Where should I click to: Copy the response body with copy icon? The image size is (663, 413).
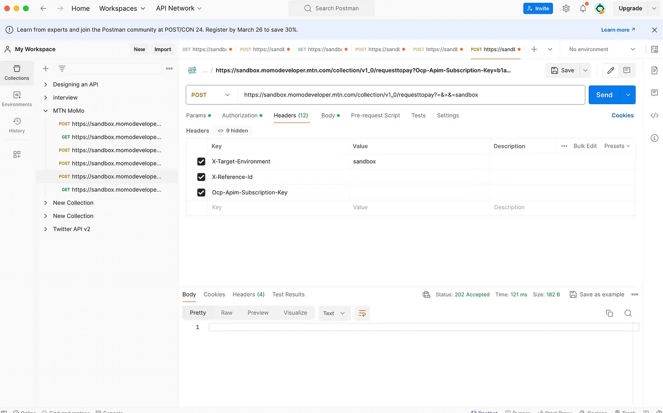pyautogui.click(x=609, y=313)
